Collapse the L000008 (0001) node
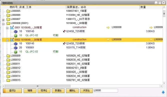Viewport: 167px width, 97px height. (3, 24)
